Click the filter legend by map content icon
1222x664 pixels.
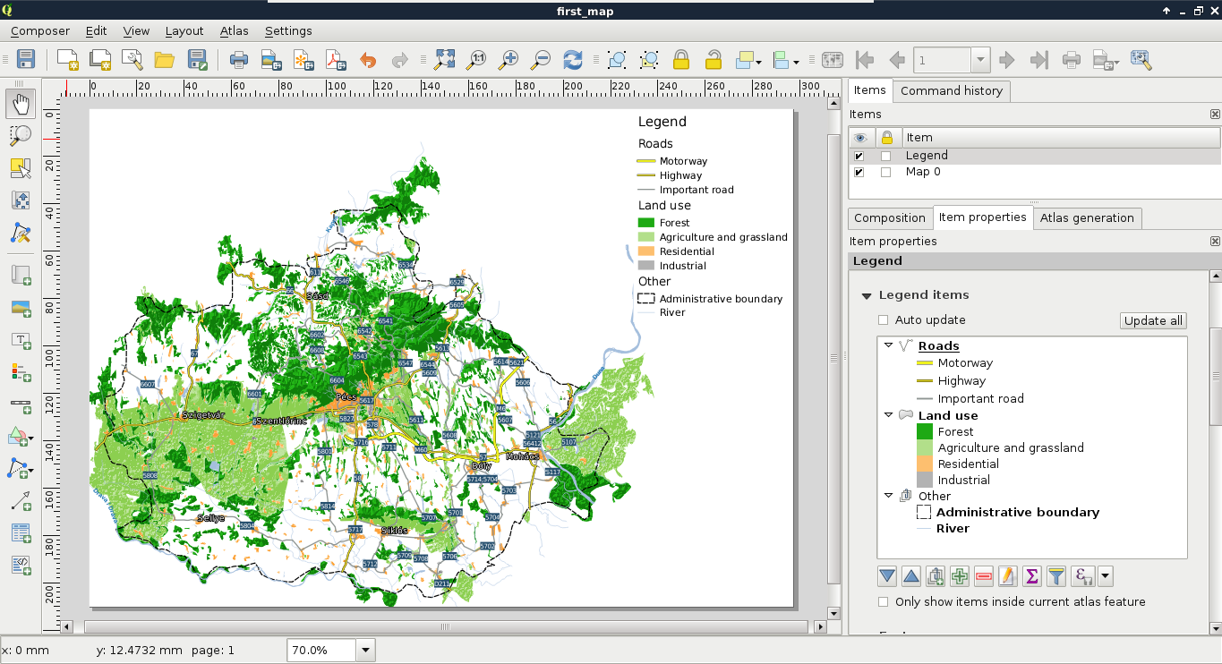(x=1056, y=576)
